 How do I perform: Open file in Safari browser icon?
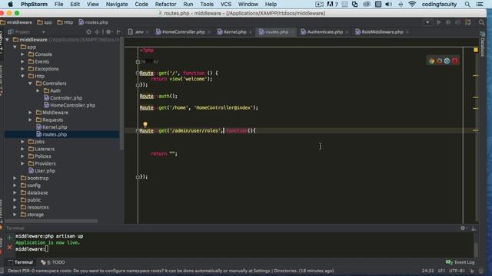[447, 61]
